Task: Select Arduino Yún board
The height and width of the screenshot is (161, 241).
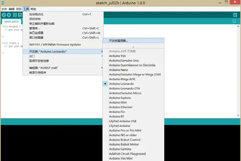Action: click(x=133, y=56)
